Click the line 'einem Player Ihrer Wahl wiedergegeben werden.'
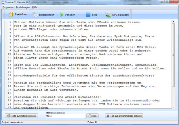The image size is (179, 125). 56,58
